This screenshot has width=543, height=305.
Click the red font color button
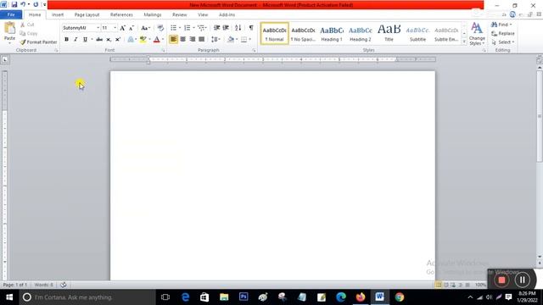click(x=156, y=40)
